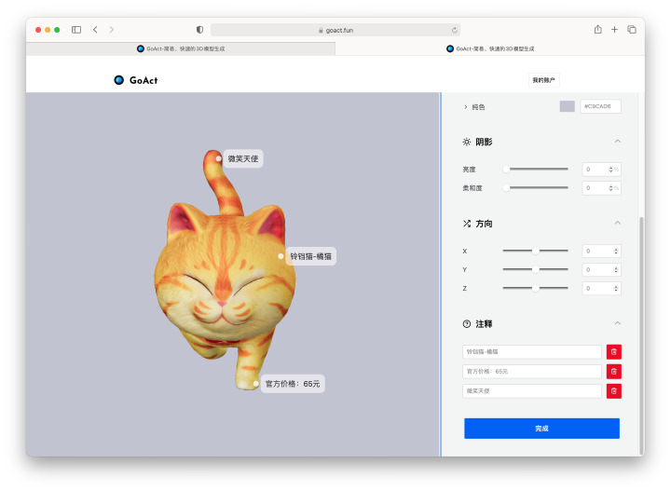This screenshot has width=671, height=491.
Task: Delete the 微笑天使 annotation entry
Action: tap(613, 391)
